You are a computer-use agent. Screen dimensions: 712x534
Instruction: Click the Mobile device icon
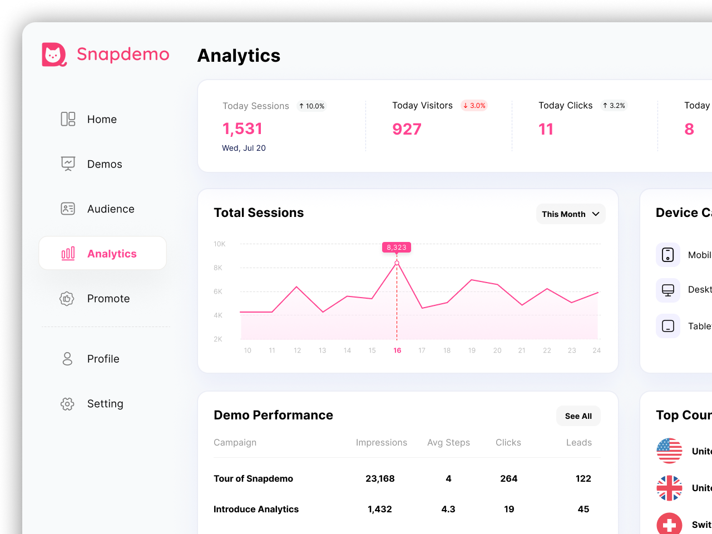pos(668,255)
